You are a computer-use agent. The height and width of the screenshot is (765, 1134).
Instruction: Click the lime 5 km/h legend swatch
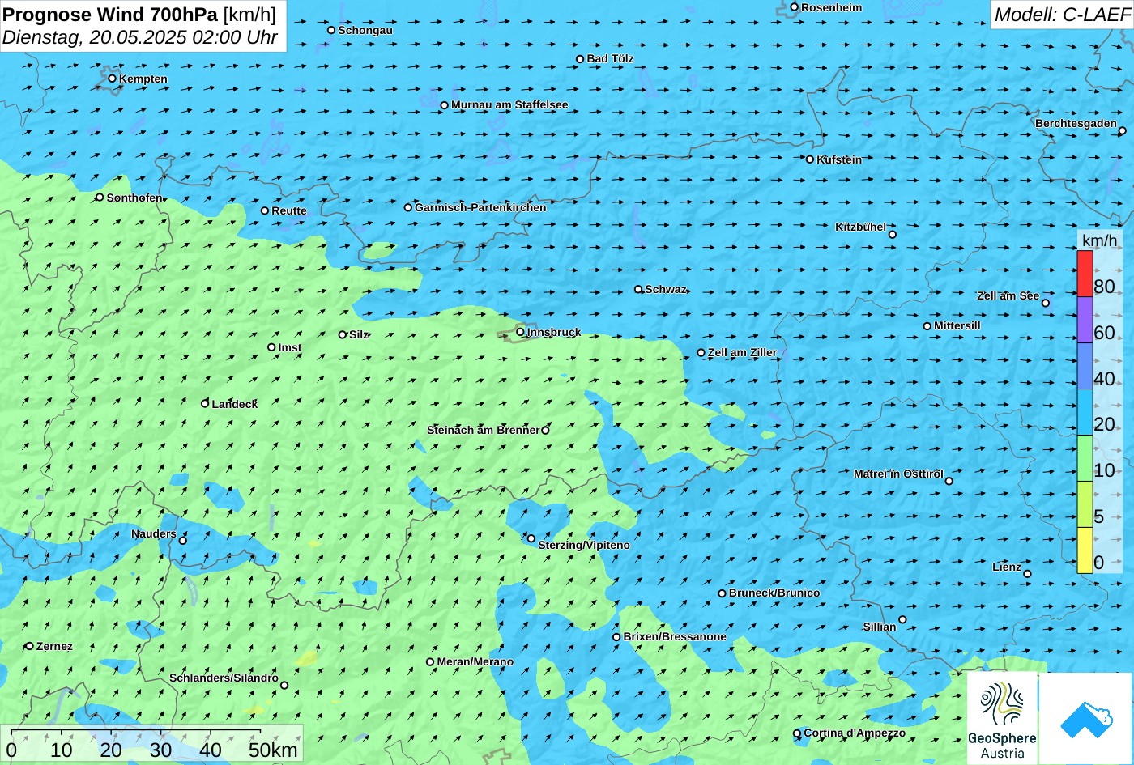(x=1085, y=504)
